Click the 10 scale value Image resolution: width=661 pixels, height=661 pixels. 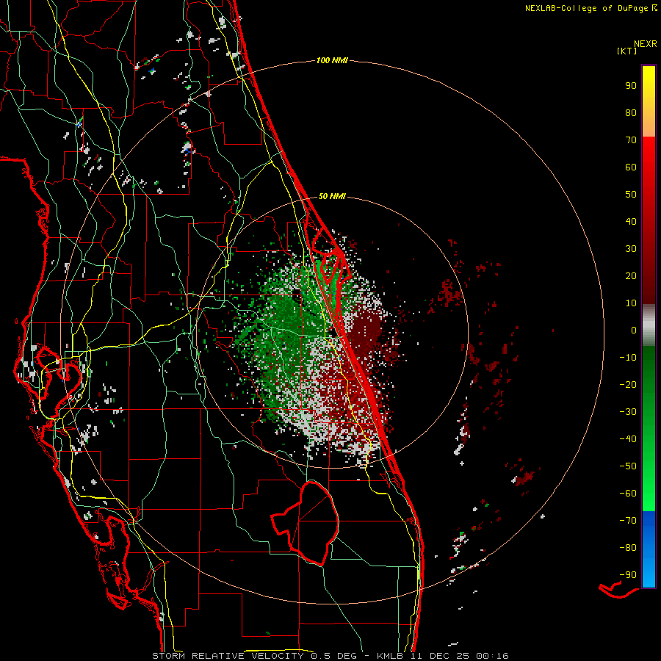pos(631,303)
